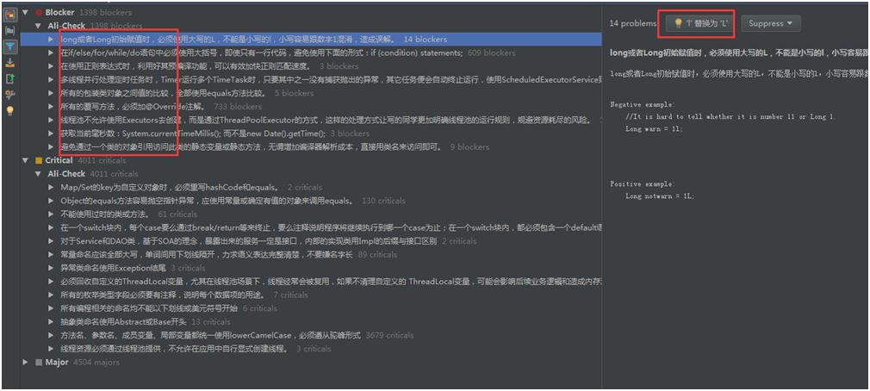
Task: Expand the selected long/Long rule row
Action: [x=51, y=40]
